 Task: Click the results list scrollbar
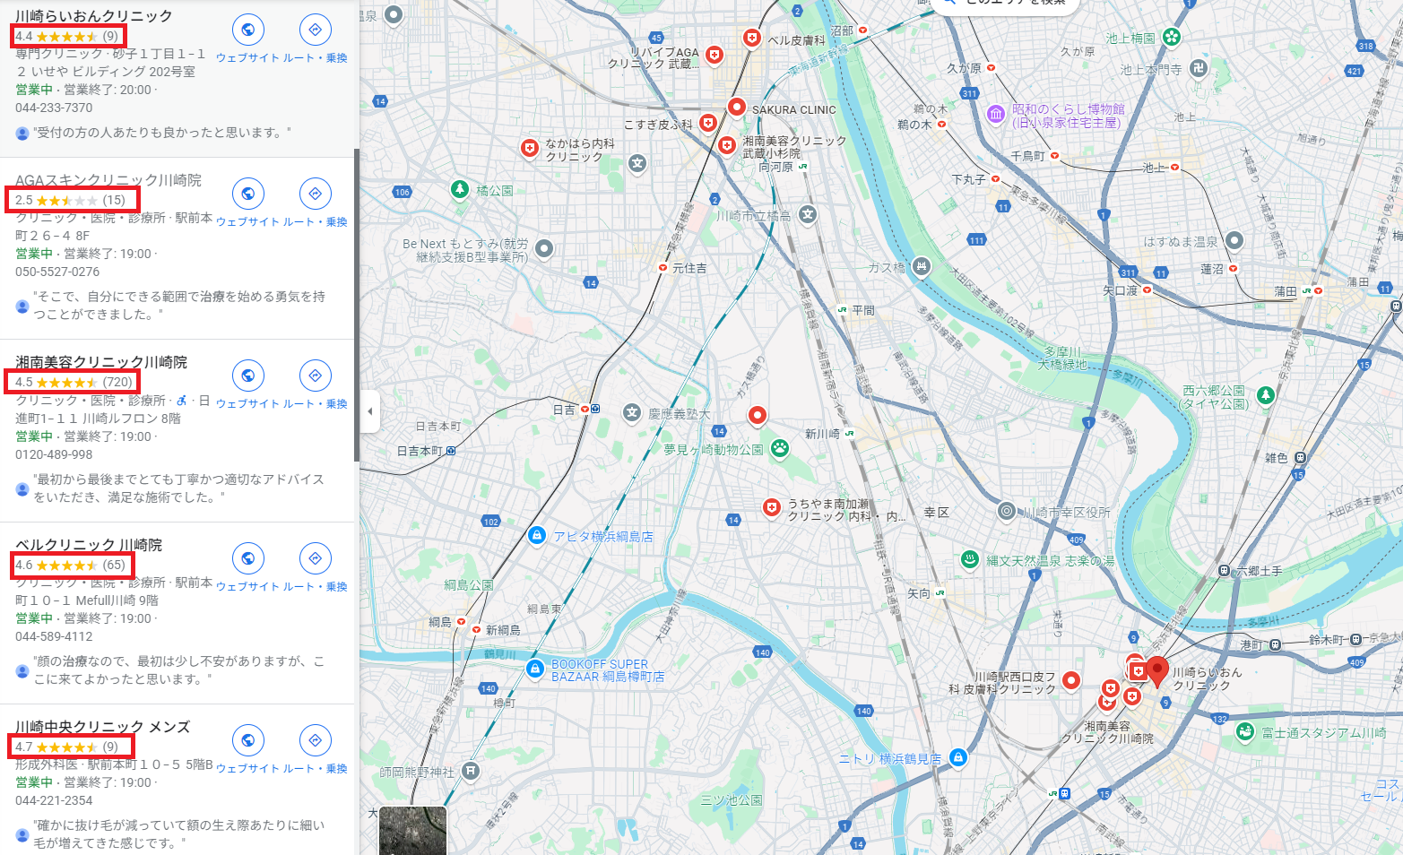coord(357,305)
